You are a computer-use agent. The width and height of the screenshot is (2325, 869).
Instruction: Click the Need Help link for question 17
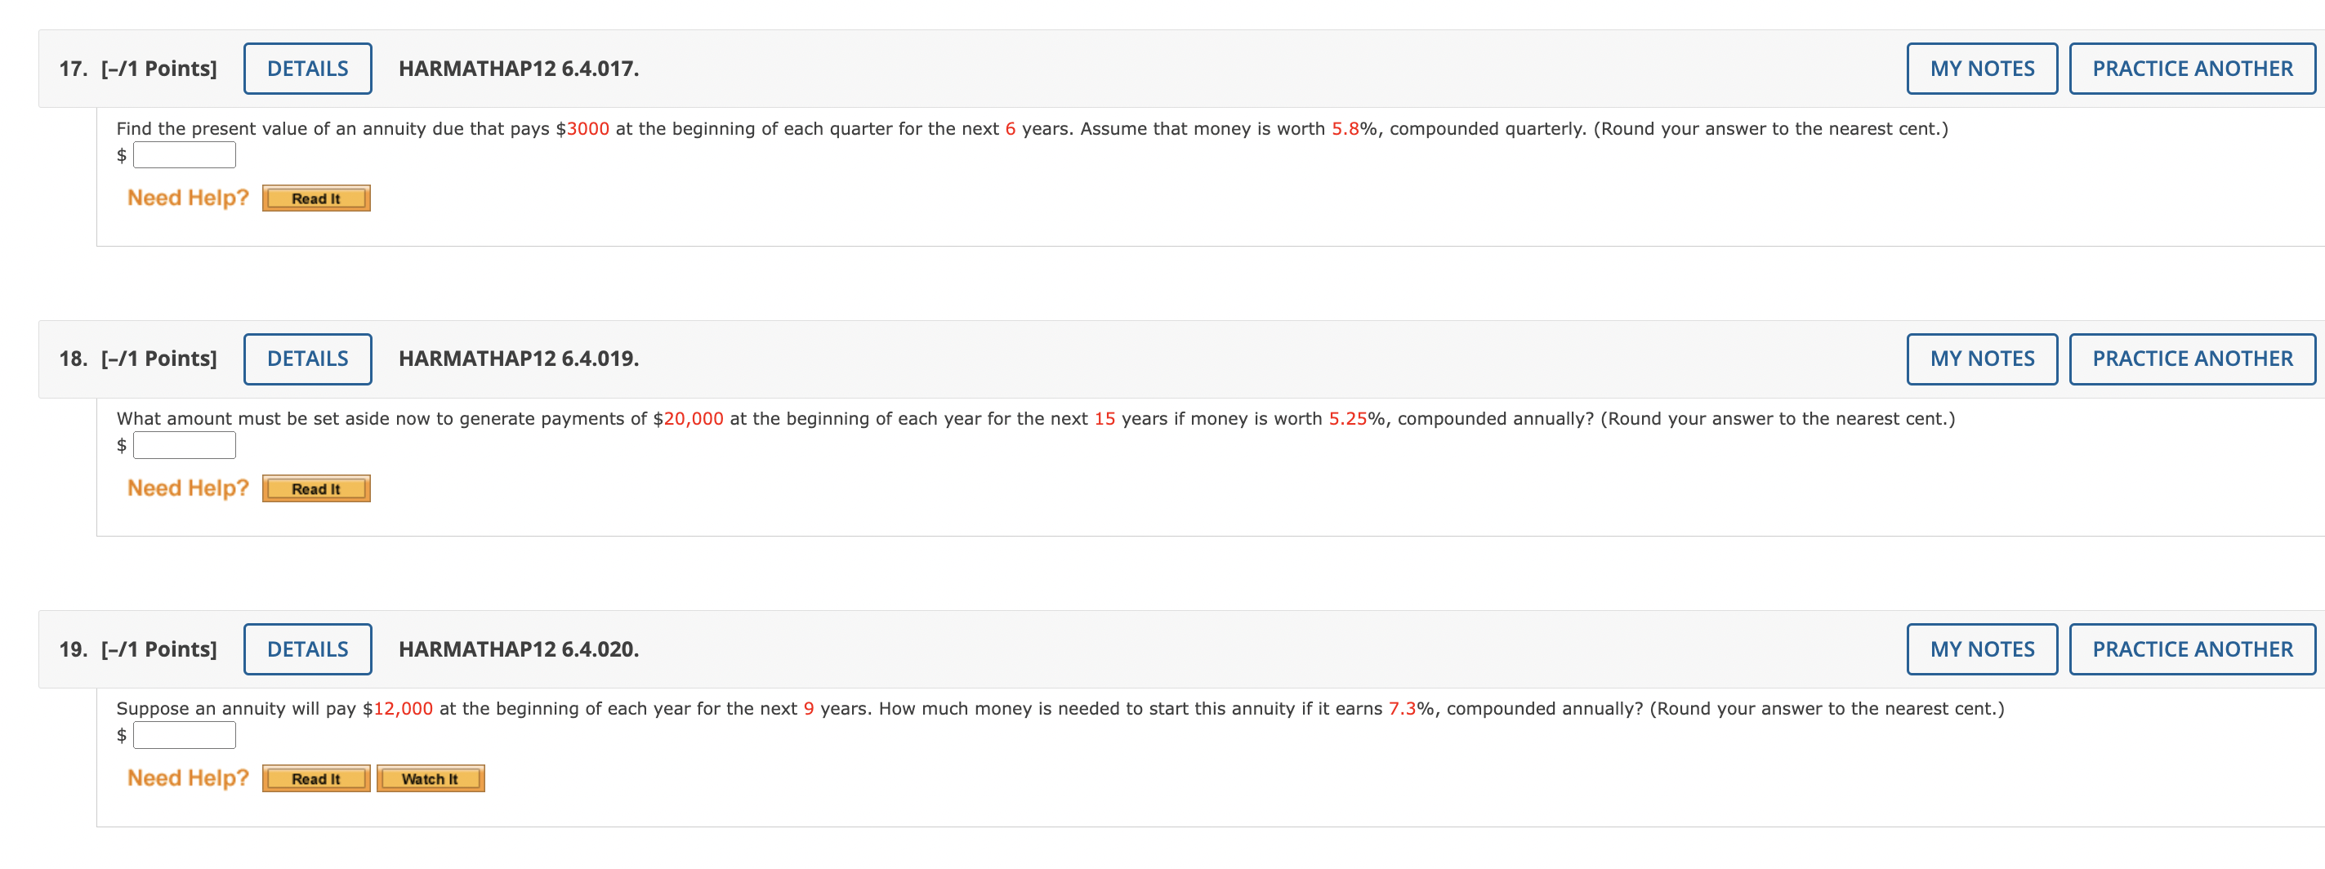(x=187, y=197)
